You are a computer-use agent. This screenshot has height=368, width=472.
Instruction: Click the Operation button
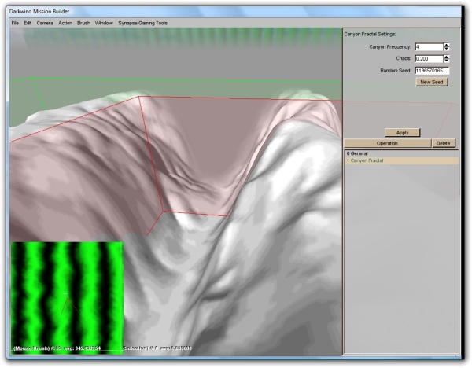[387, 144]
